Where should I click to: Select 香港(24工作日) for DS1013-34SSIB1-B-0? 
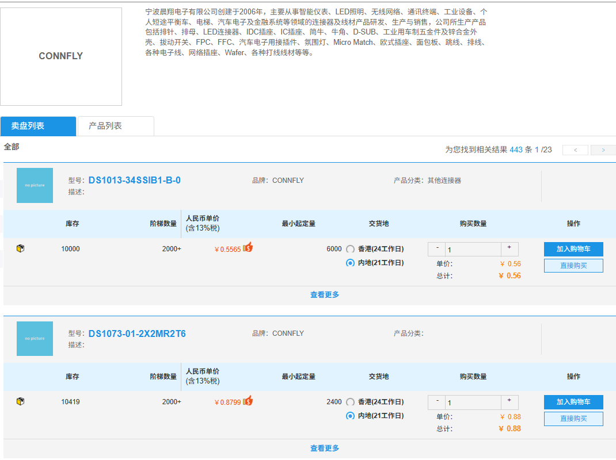coord(350,249)
